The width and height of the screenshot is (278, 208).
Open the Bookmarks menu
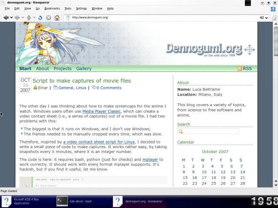(x=52, y=8)
